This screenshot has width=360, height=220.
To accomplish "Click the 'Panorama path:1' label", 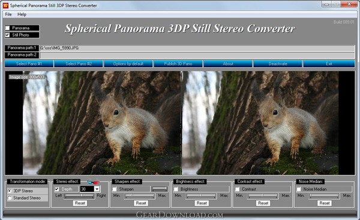I will tap(22, 48).
